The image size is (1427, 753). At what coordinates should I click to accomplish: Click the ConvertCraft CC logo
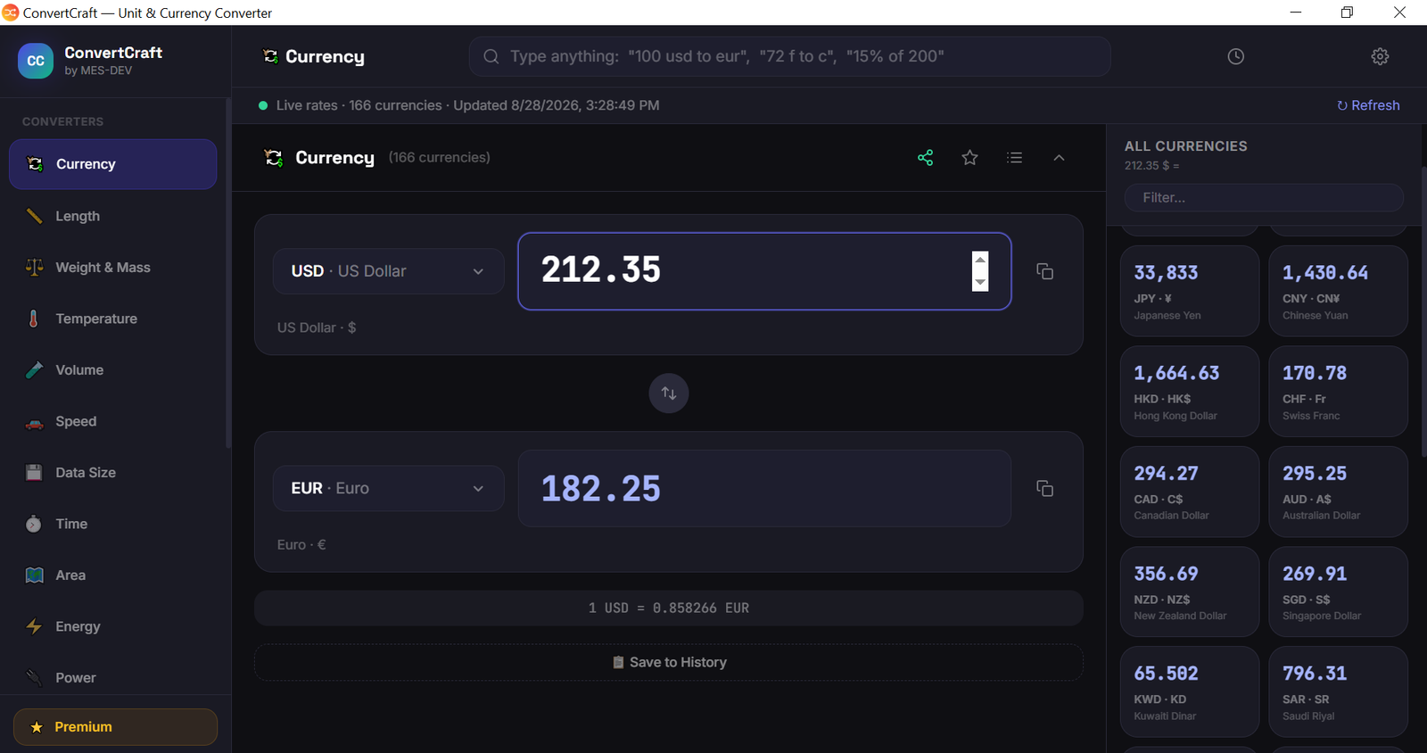click(36, 61)
